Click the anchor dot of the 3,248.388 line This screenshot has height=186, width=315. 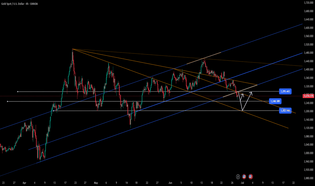(x=7, y=101)
